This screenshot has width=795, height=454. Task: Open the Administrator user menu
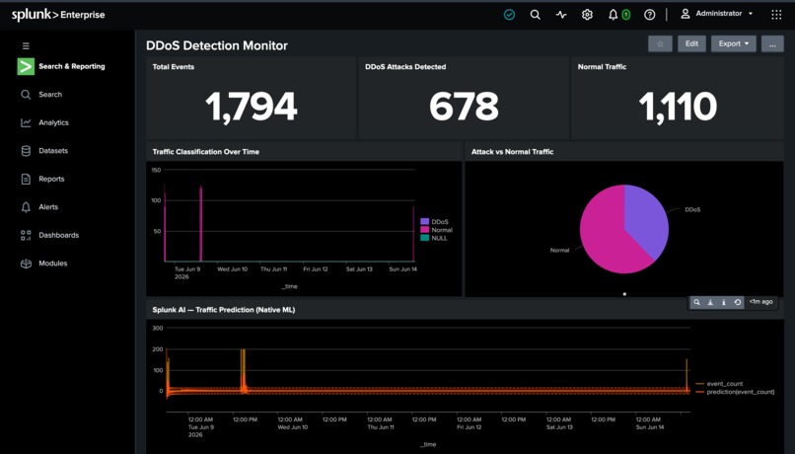click(x=716, y=14)
